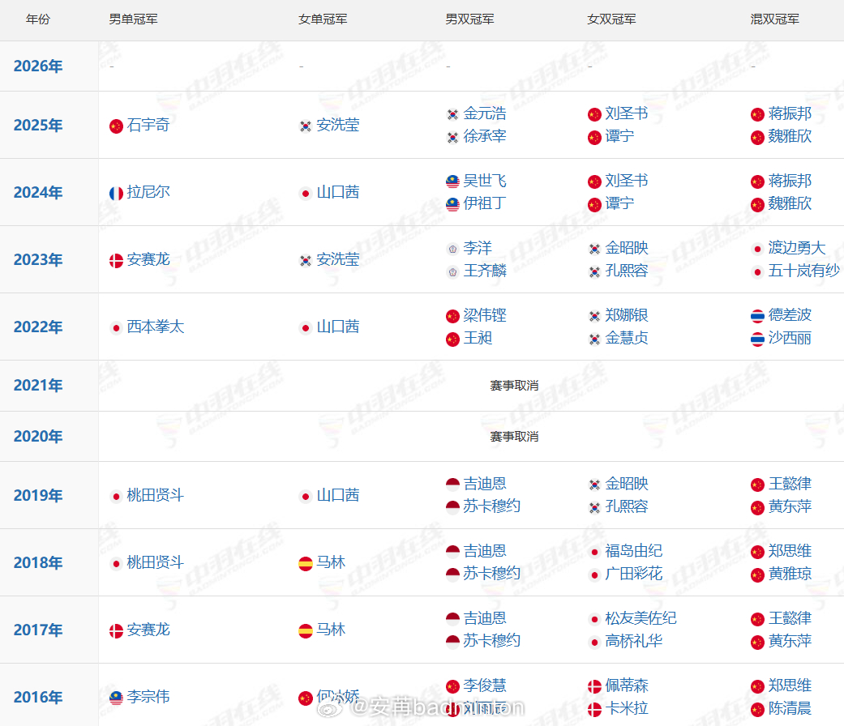844x726 pixels.
Task: Open player 王昶's link
Action: [x=478, y=338]
